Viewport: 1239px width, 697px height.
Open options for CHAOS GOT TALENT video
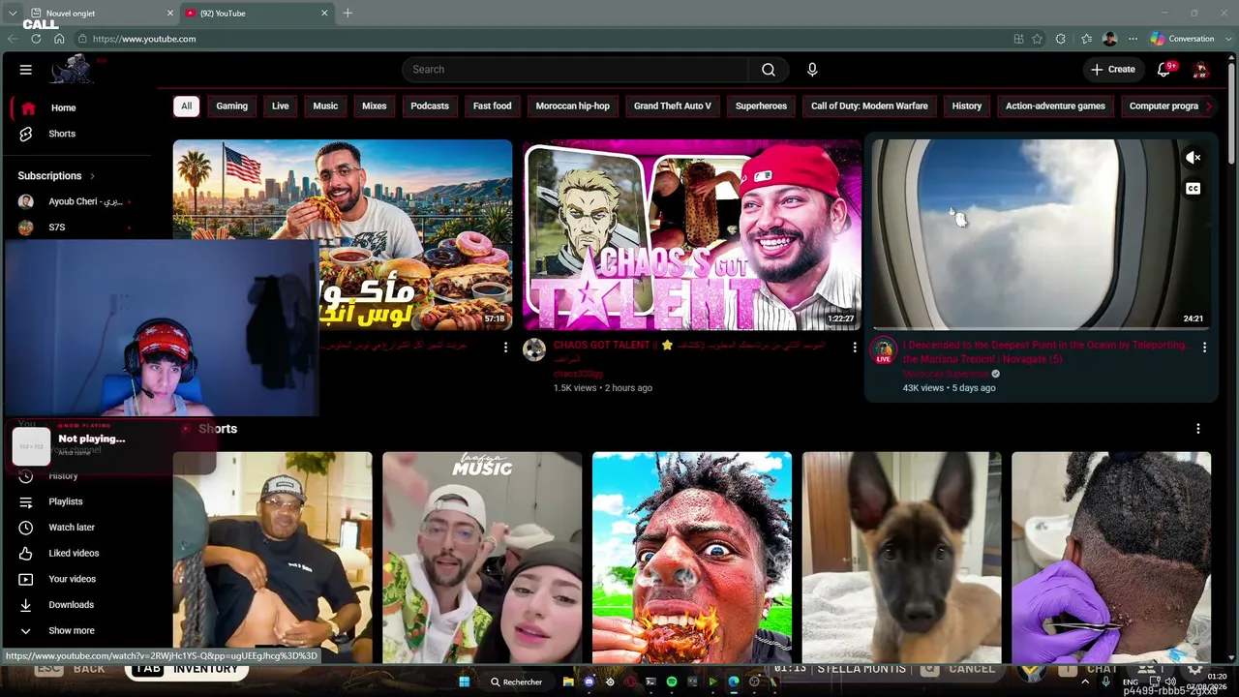pos(855,347)
